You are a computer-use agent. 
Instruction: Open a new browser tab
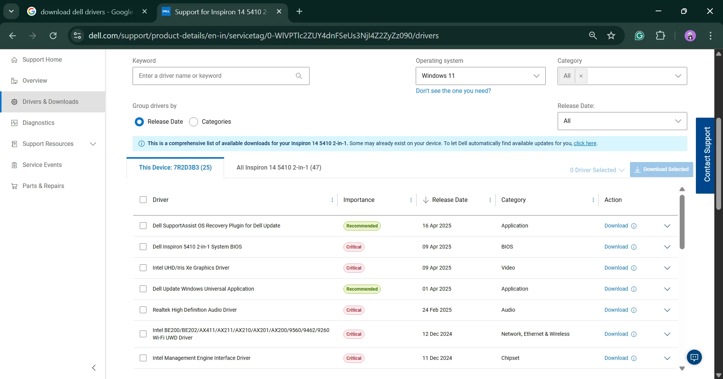pos(299,12)
